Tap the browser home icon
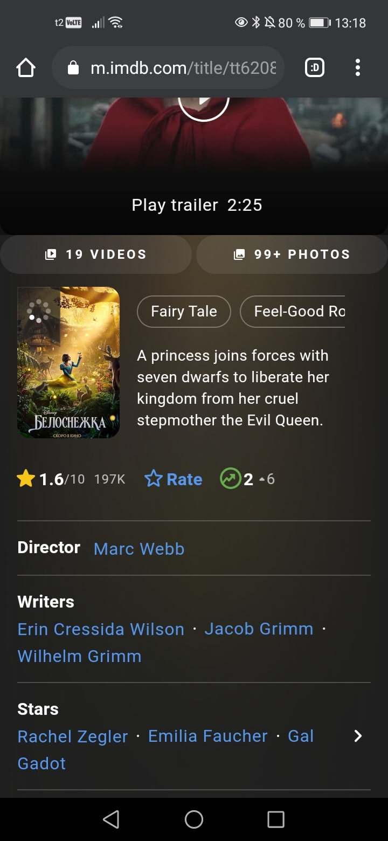 click(26, 68)
